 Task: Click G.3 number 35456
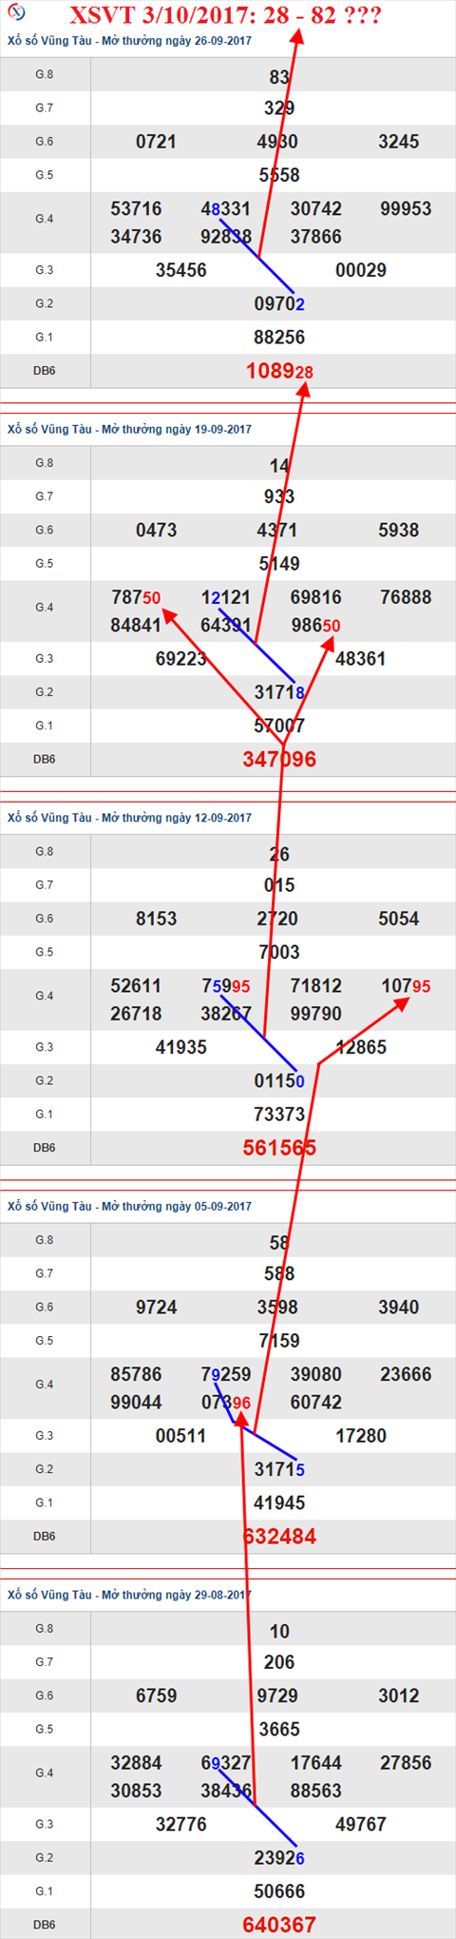[180, 270]
